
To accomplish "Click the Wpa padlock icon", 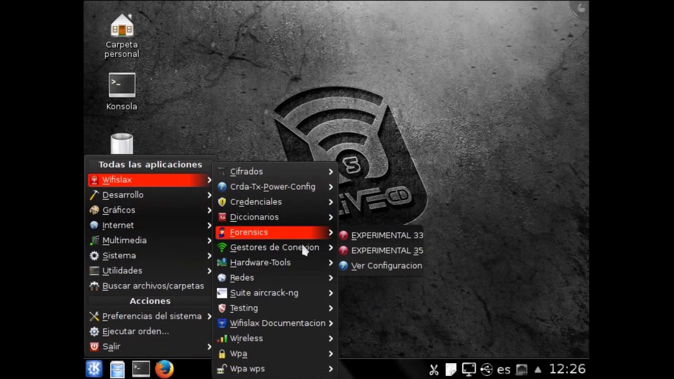I will click(222, 354).
